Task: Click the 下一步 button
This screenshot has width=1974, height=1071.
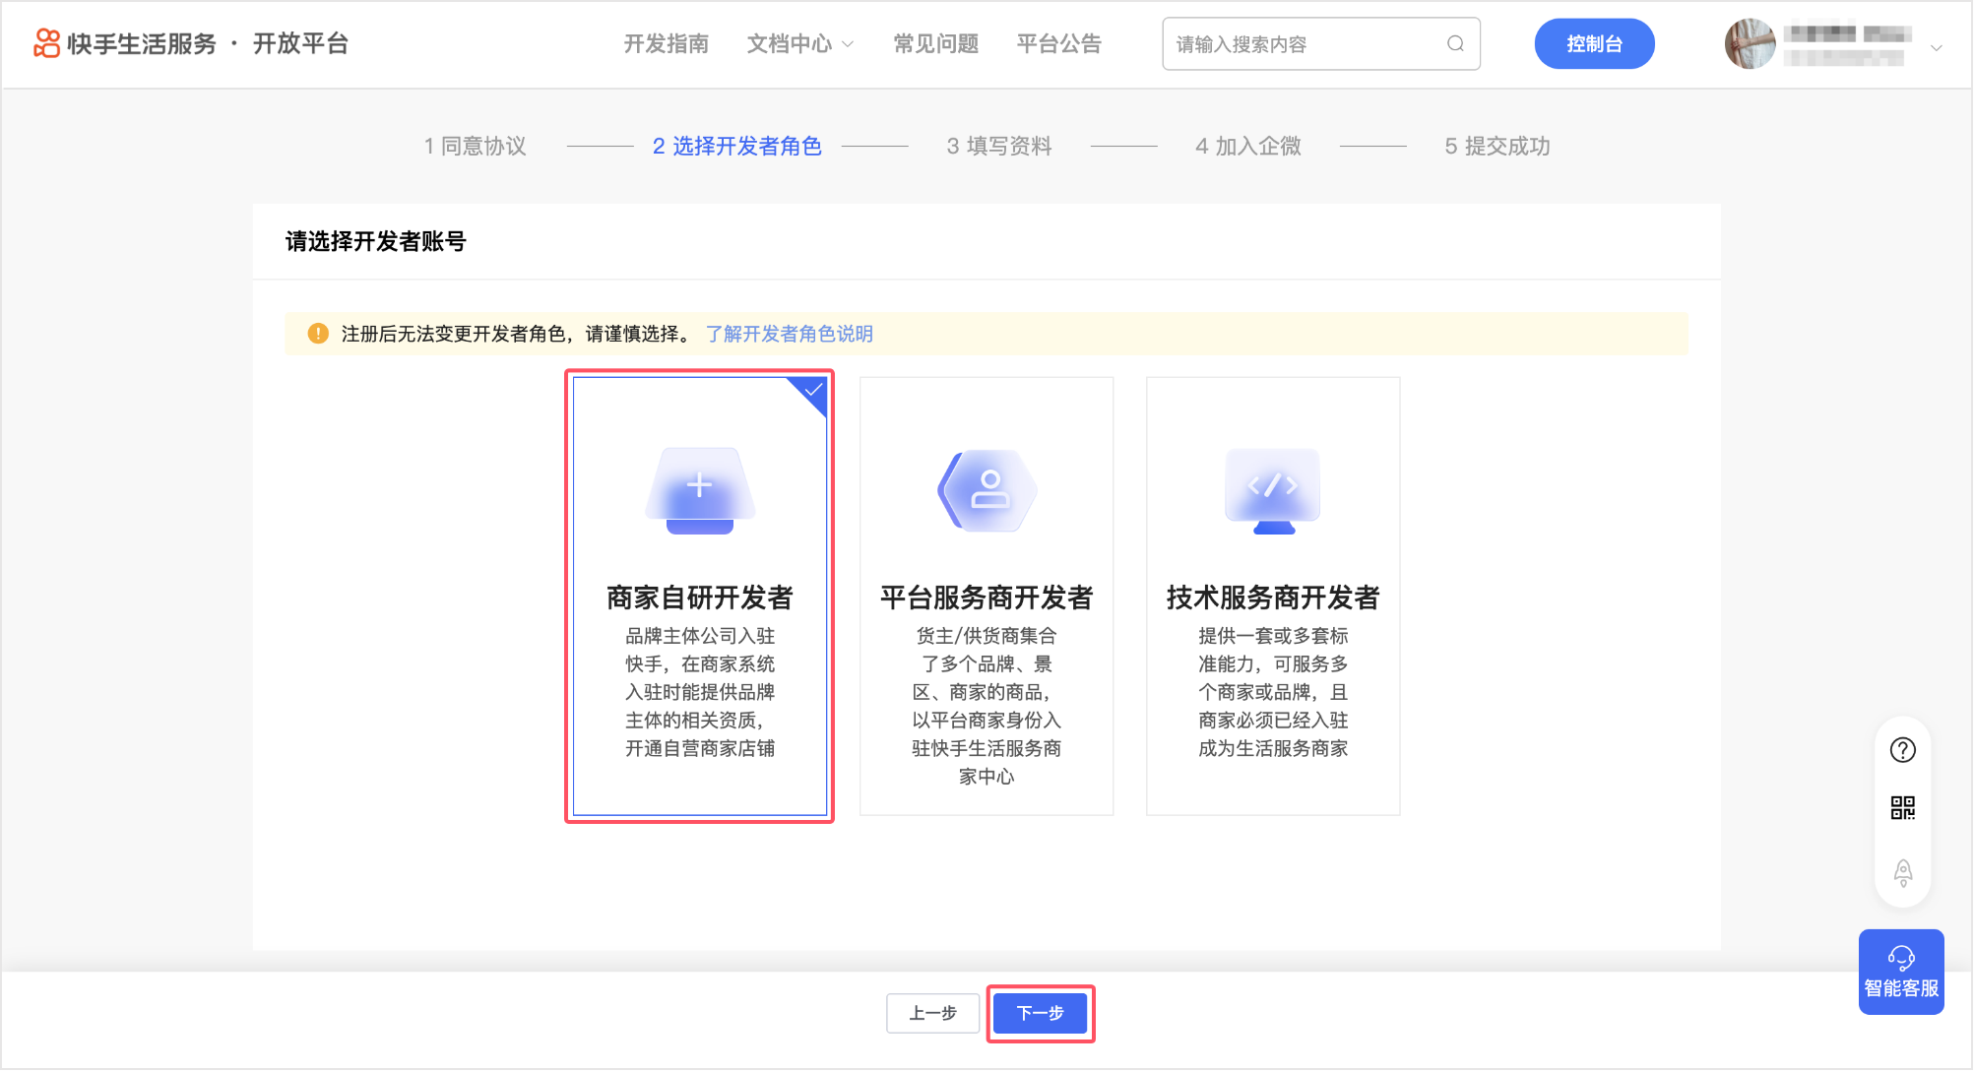Action: coord(1040,1013)
